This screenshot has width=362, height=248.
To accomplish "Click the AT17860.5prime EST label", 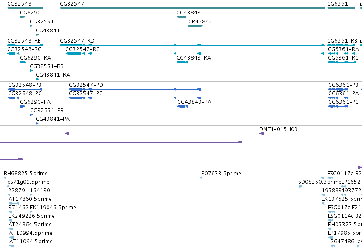I will (x=30, y=199).
